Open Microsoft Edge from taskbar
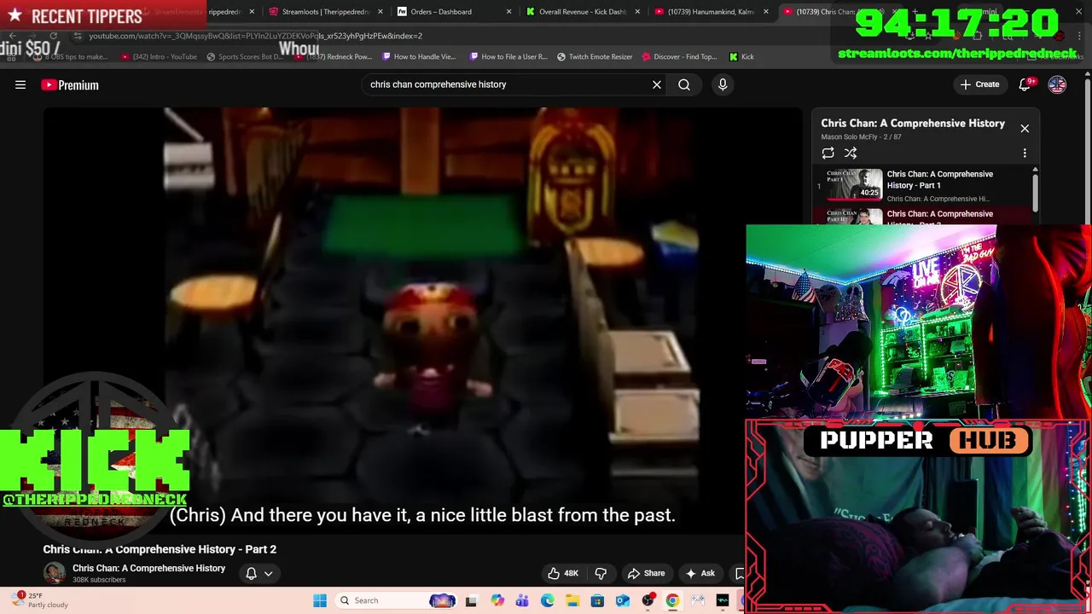 tap(547, 600)
